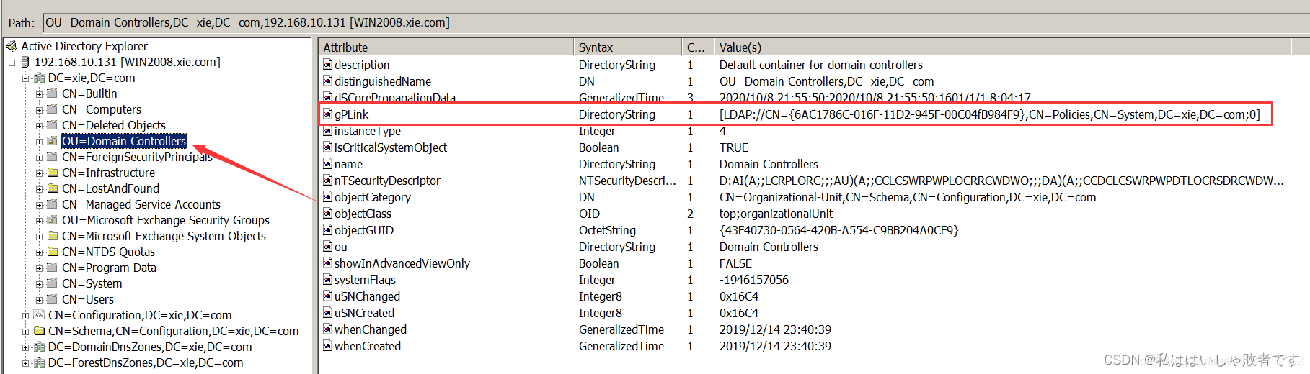Click the Path address field
1310x374 pixels.
point(676,23)
